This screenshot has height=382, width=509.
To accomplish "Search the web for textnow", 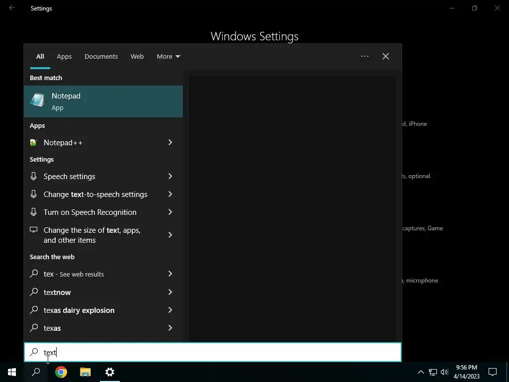I will [x=57, y=292].
